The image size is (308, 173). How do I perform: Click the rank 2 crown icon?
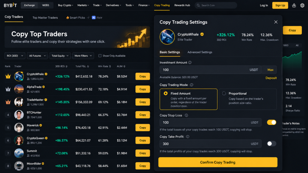click(x=8, y=89)
